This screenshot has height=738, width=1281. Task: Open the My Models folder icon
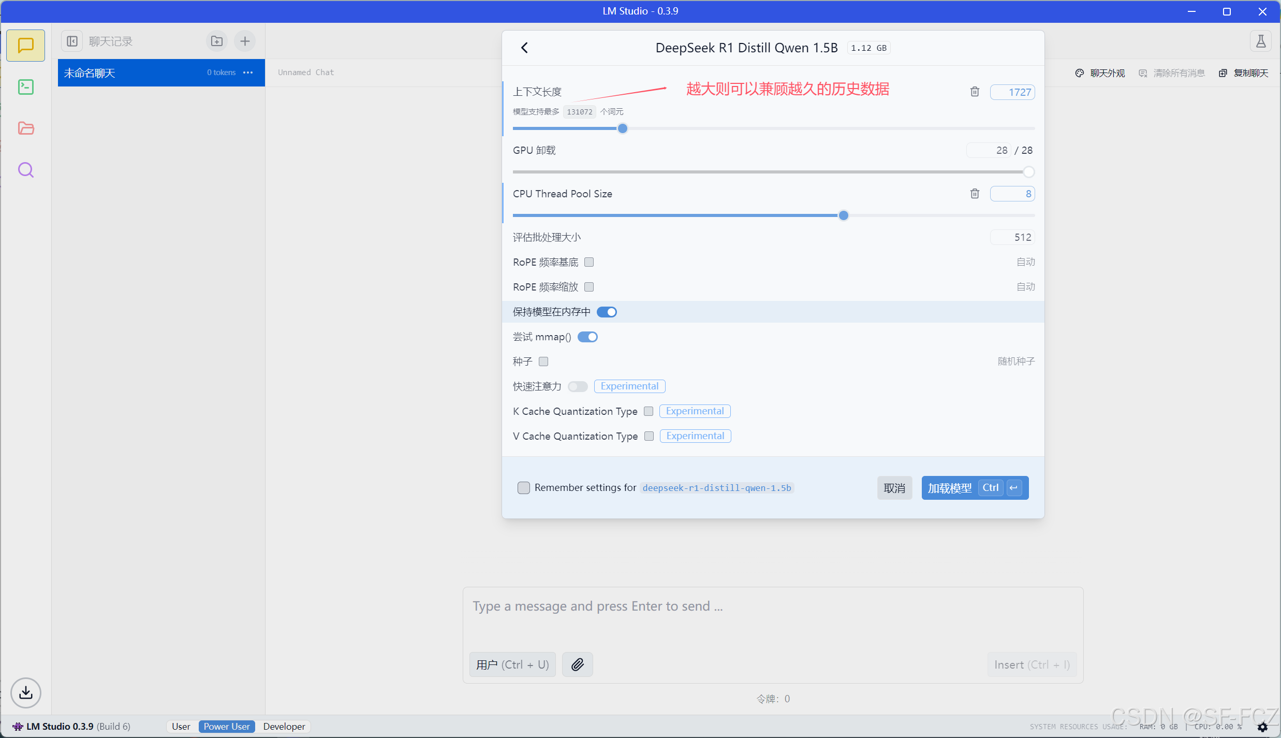point(25,128)
